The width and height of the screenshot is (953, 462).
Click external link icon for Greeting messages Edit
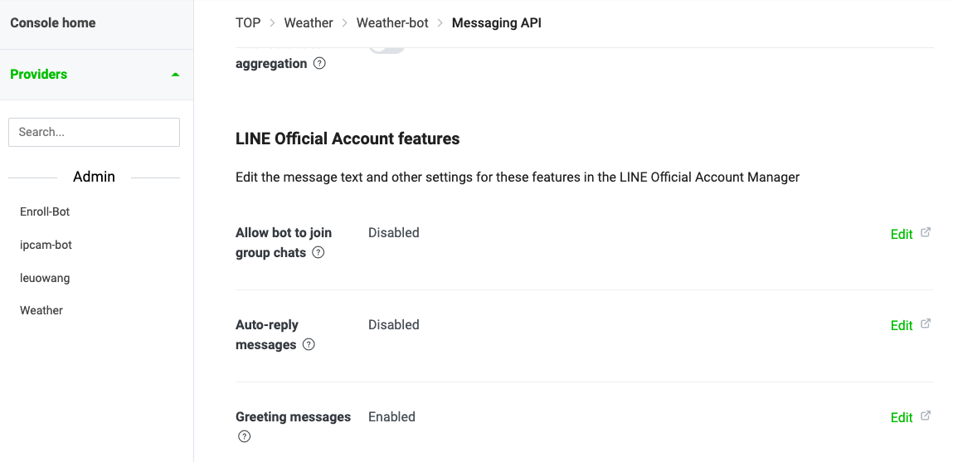[x=926, y=416]
